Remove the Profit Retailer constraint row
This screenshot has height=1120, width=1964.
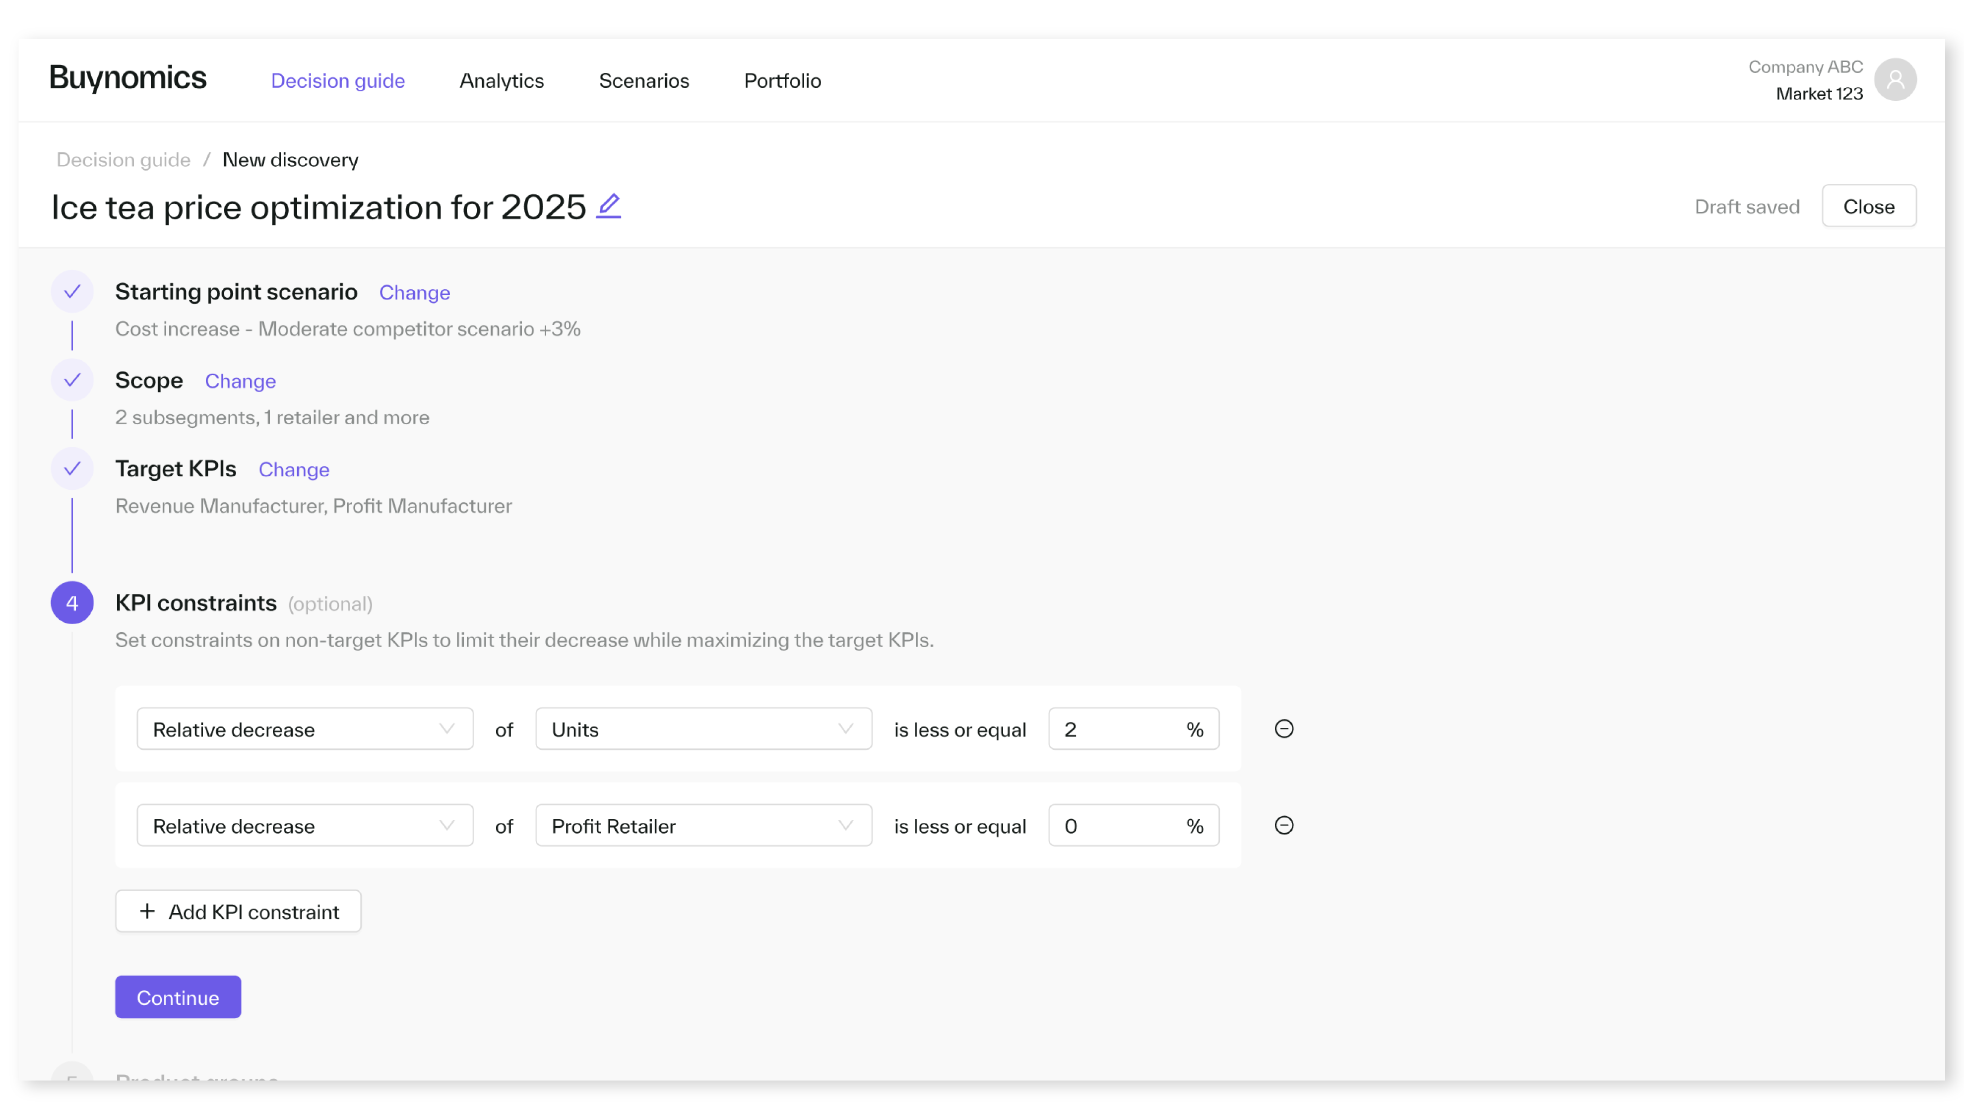[x=1283, y=825]
